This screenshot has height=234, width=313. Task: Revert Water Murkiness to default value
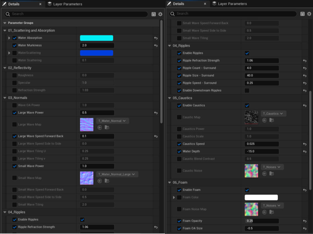coord(156,45)
